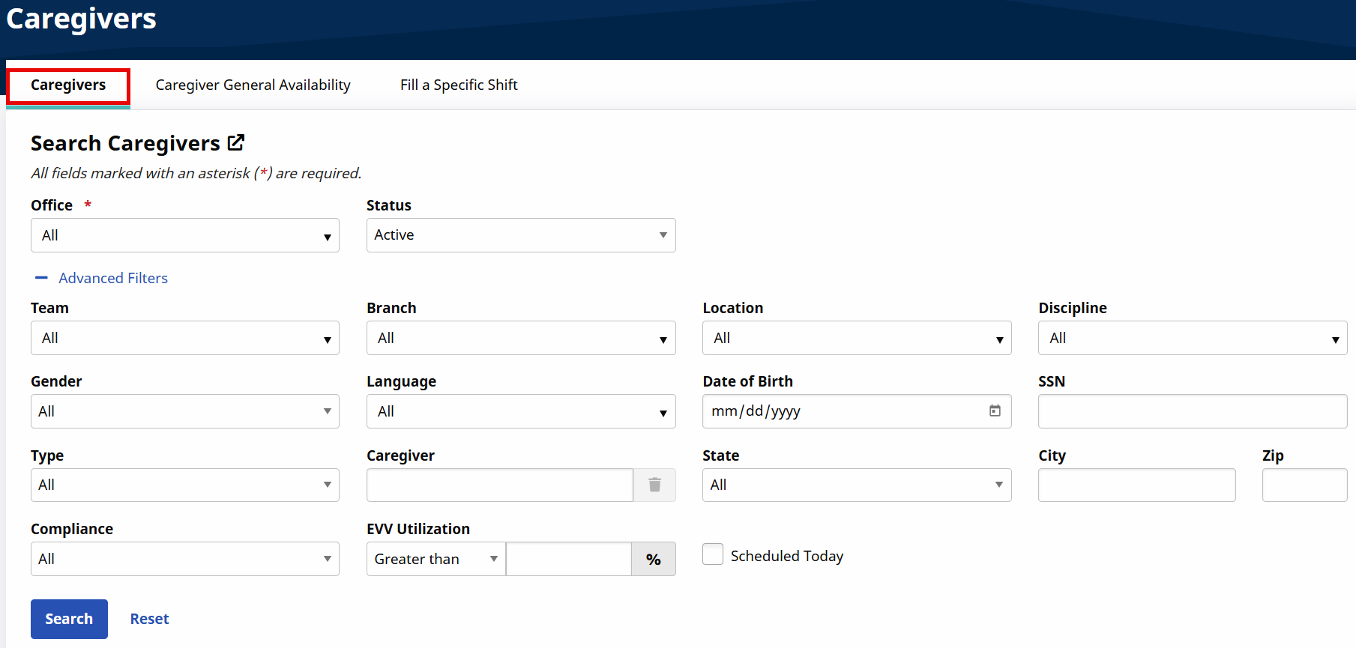
Task: Click into the SSN input field
Action: pos(1192,411)
